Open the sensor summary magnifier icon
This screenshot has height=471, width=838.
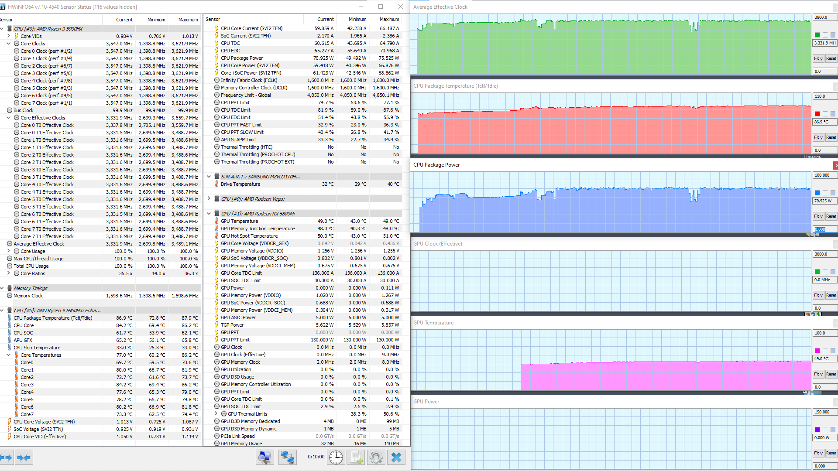point(264,457)
